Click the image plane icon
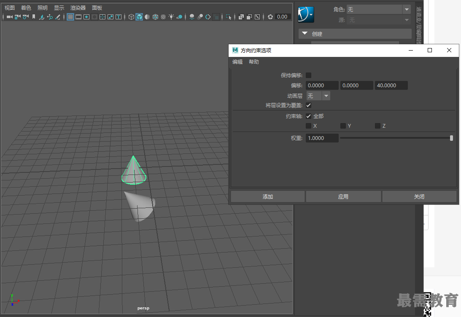Screen dimensions: 461x317 [42, 17]
